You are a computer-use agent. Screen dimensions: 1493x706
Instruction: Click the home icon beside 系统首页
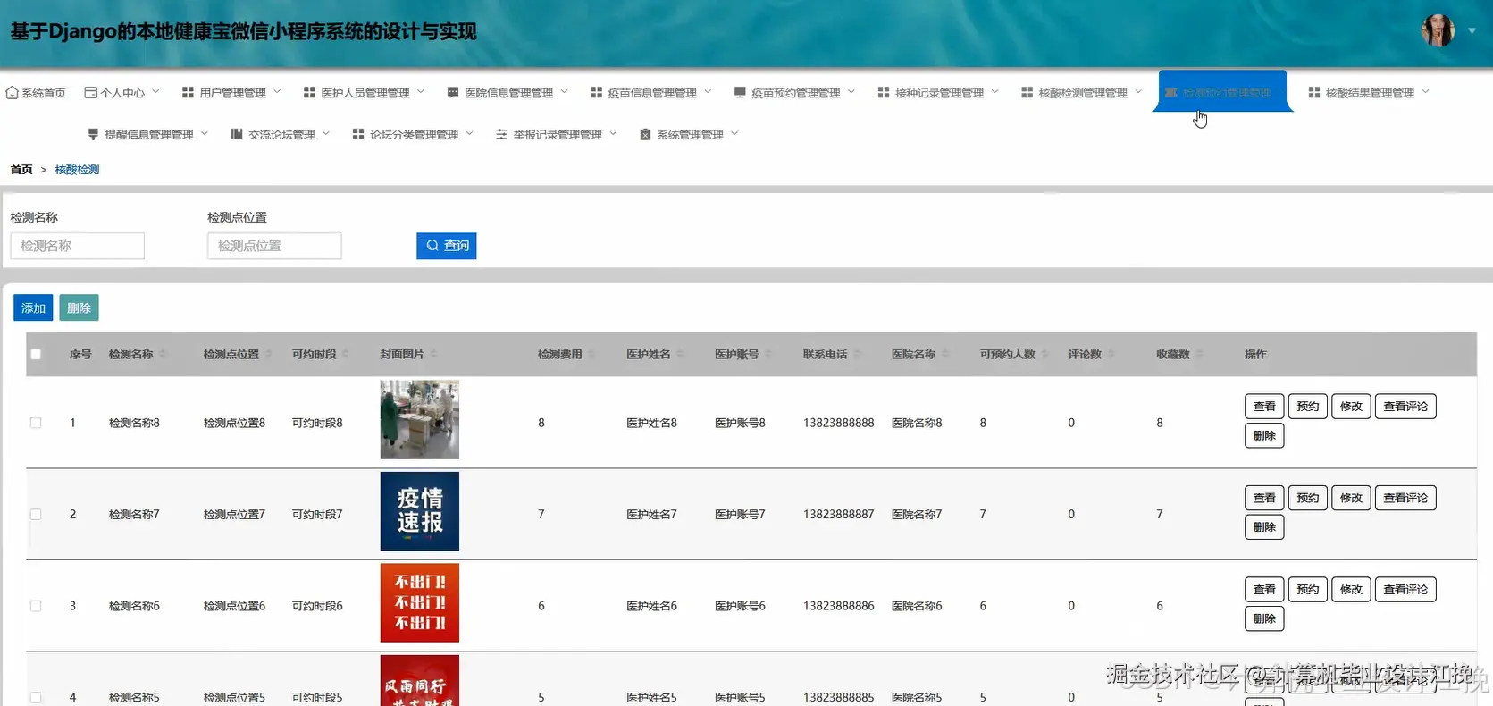tap(12, 93)
